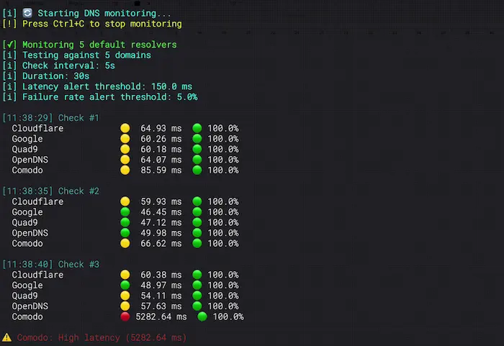Click green success dot after 60.26 ms
Viewport: 504px width, 346px height.
click(x=197, y=139)
